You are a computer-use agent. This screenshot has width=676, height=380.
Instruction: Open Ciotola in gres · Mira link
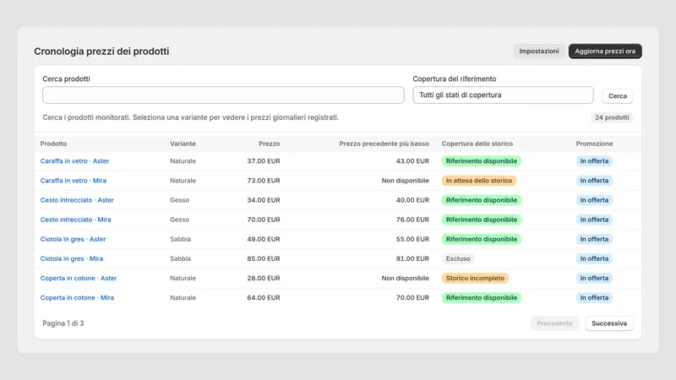72,258
